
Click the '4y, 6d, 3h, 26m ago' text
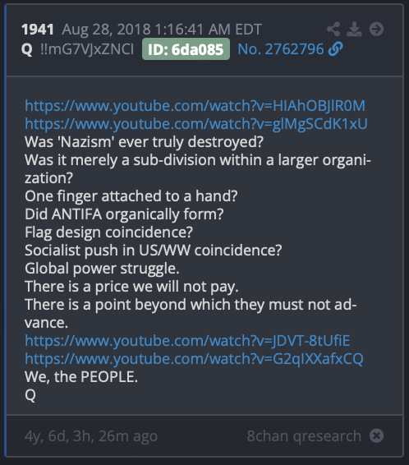point(91,436)
